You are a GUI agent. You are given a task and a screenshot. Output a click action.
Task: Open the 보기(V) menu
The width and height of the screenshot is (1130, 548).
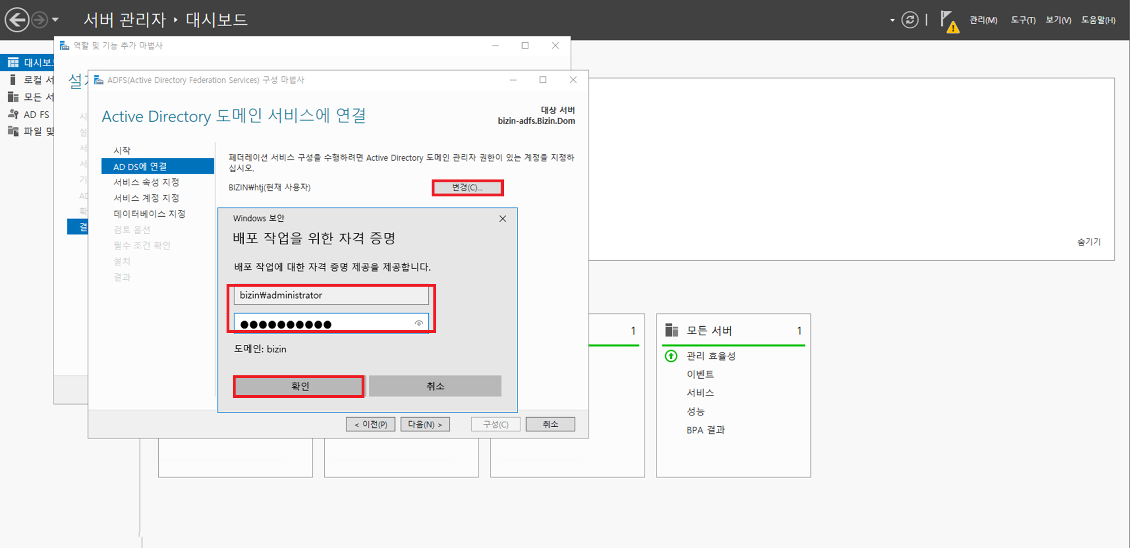[1058, 20]
